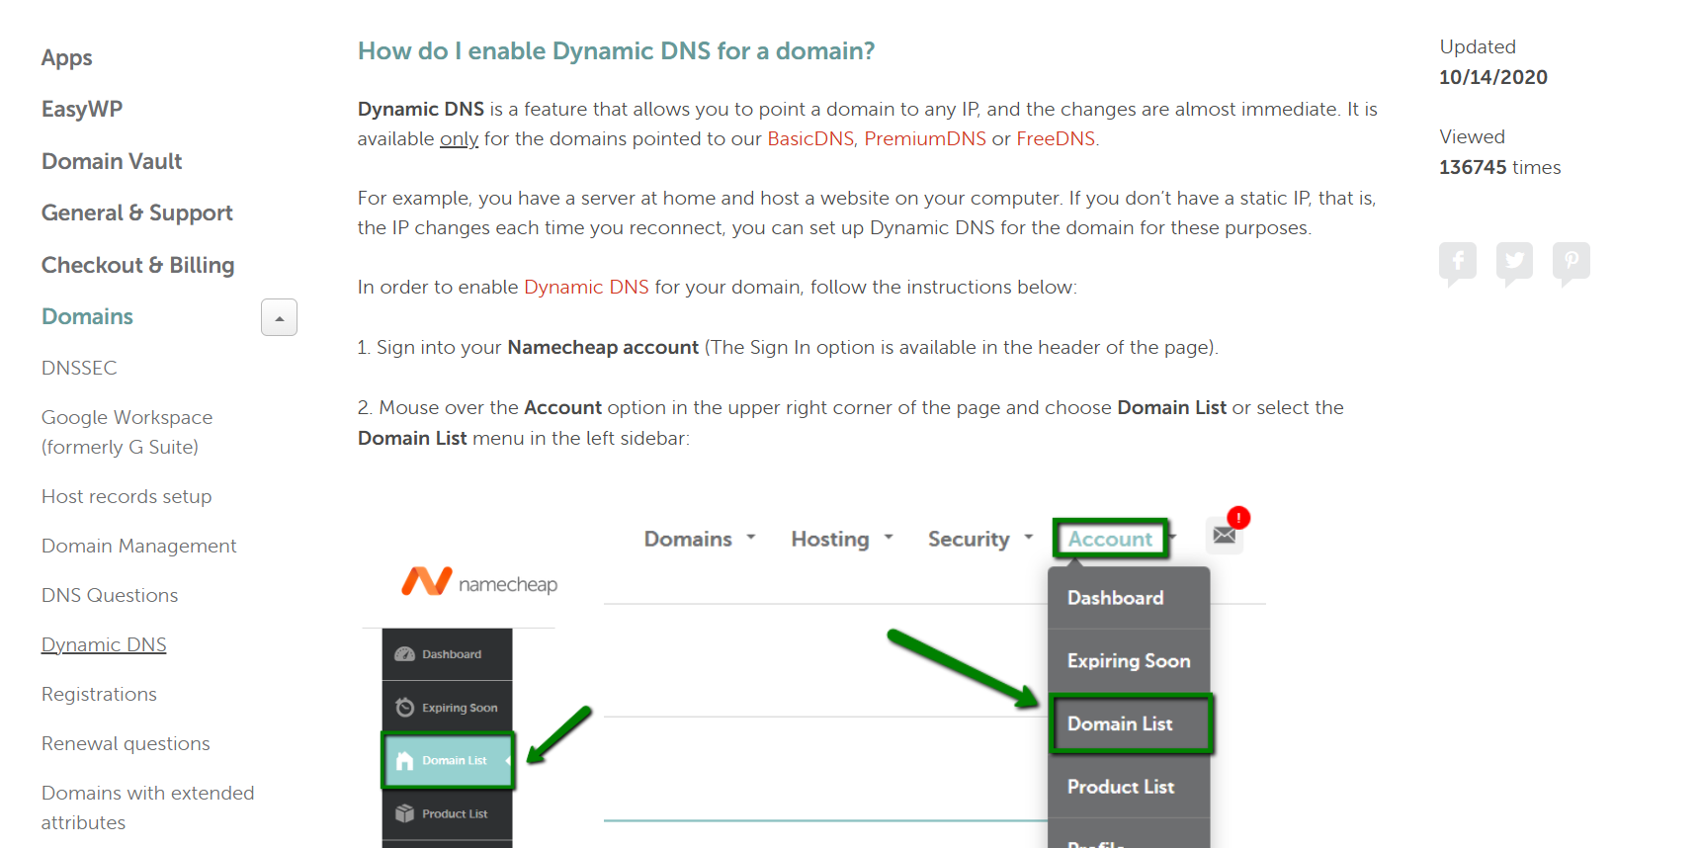The image size is (1699, 848).
Task: Select the updated date 10/14/2020
Action: (1493, 77)
